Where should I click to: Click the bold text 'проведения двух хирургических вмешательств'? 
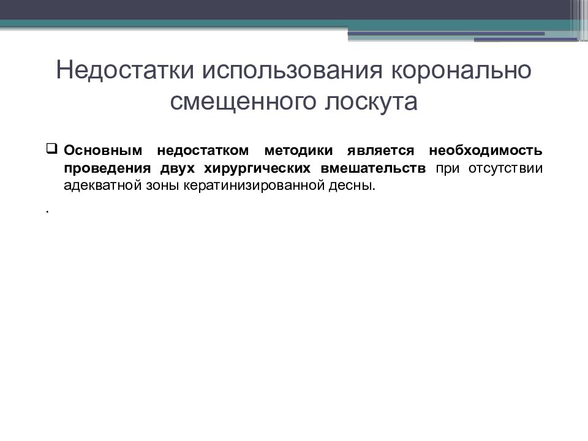pyautogui.click(x=244, y=168)
